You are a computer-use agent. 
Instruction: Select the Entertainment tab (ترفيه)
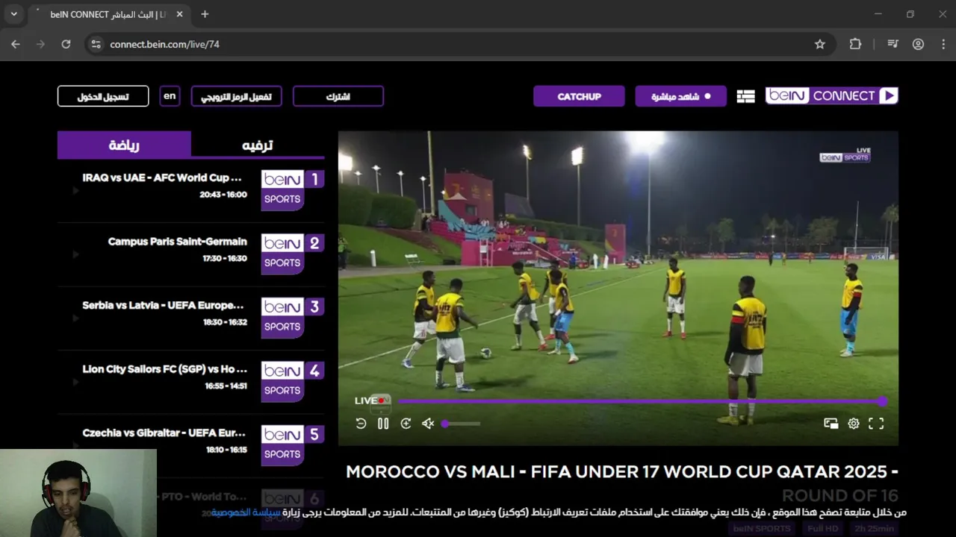tap(258, 145)
